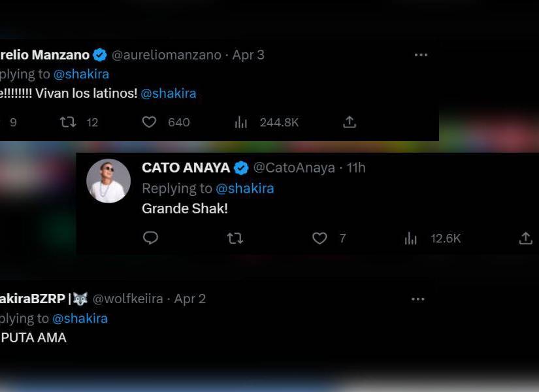The image size is (539, 392).
Task: Click the CATO ANAYA display name
Action: click(186, 168)
